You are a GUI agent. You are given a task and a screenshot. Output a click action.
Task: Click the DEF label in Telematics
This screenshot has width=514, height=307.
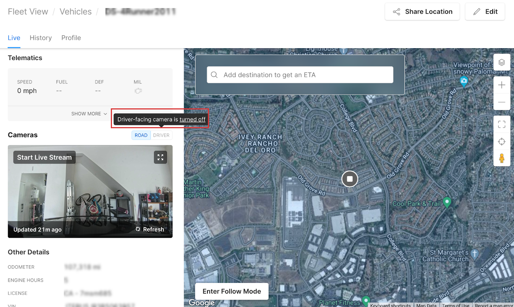(99, 82)
